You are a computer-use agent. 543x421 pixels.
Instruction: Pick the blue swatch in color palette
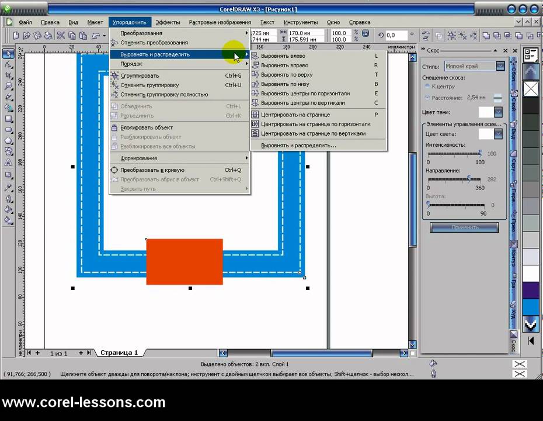[531, 307]
